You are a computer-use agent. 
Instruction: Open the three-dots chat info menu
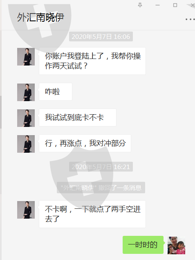tap(190, 19)
